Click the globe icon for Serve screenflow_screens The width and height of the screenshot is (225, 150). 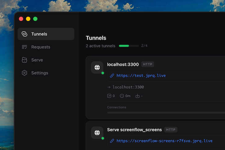[x=97, y=133]
